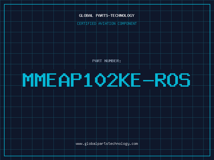214x160 pixels.
Task: Click the letter A in the part number
Action: click(x=64, y=80)
